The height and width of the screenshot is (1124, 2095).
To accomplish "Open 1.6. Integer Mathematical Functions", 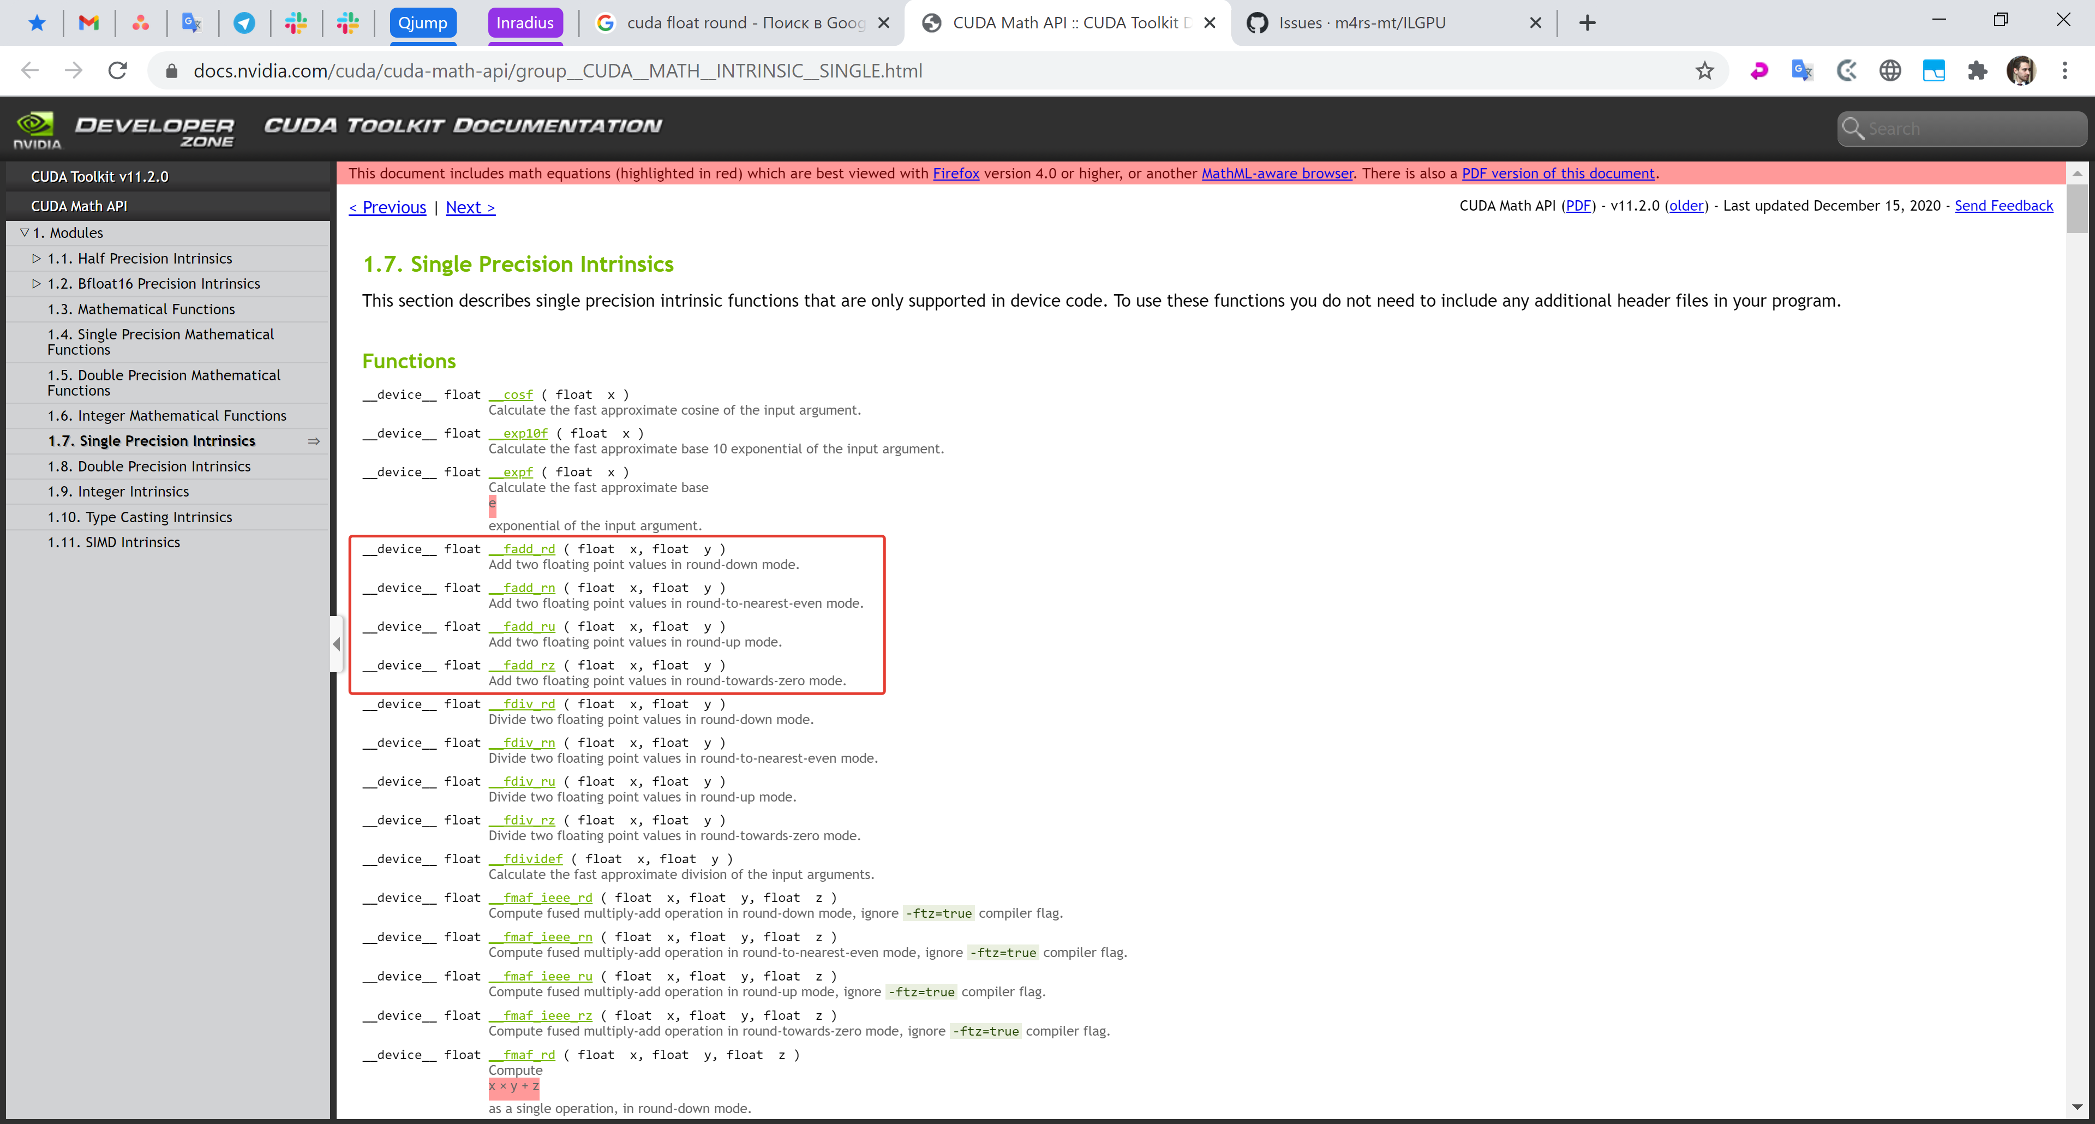I will coord(167,416).
